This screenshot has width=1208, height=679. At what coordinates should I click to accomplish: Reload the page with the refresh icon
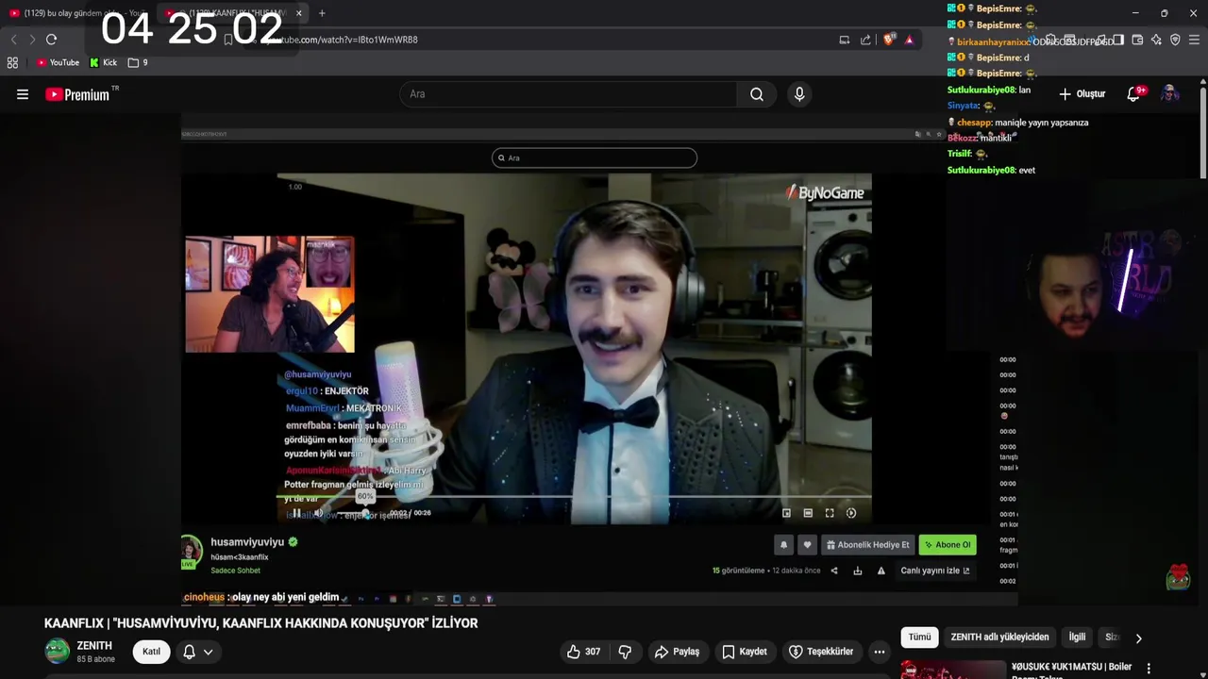pos(51,40)
